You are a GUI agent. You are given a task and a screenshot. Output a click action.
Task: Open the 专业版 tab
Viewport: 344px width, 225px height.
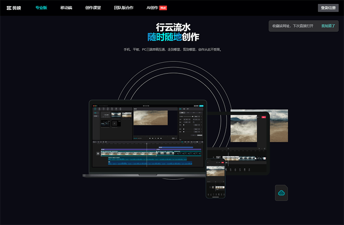[42, 8]
